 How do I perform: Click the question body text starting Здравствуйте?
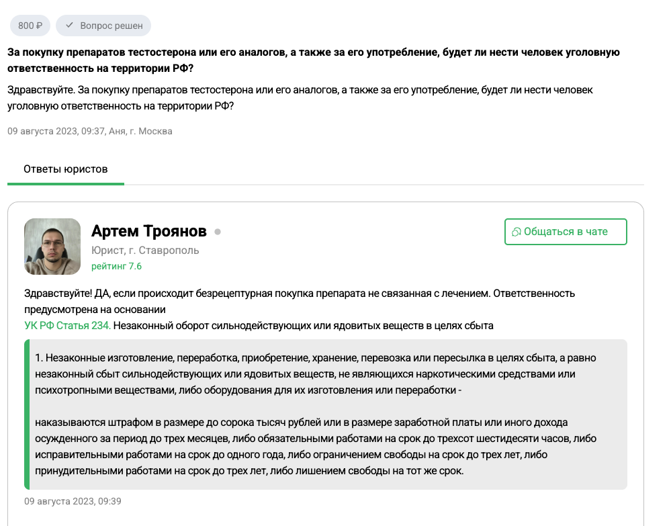click(300, 98)
